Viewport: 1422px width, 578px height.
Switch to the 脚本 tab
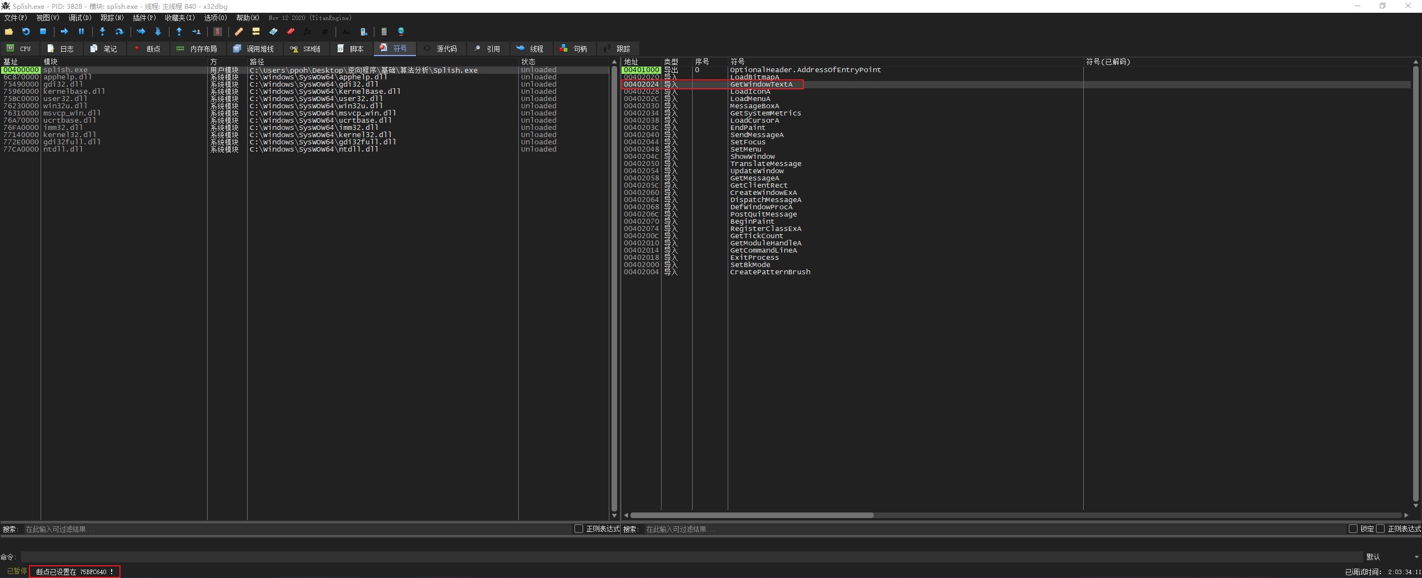[x=351, y=49]
